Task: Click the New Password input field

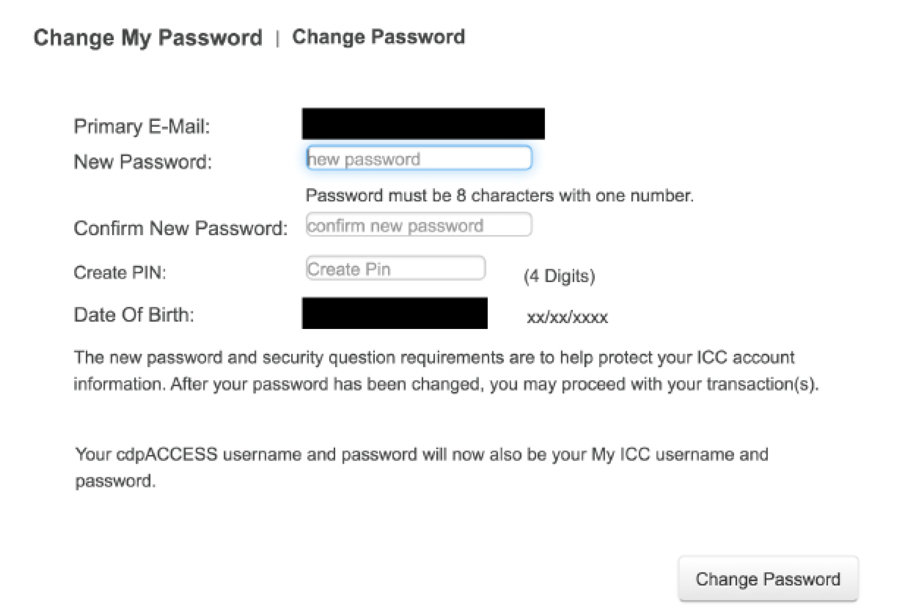Action: point(419,158)
